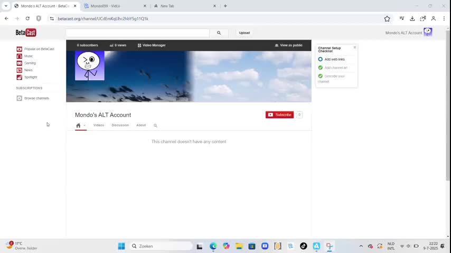Viewport: 451px width, 253px height.
Task: Open the browser downloads icon
Action: [412, 18]
